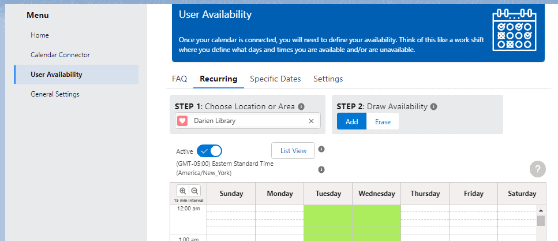This screenshot has height=241, width=558.
Task: Click the zoom out magnifier icon
Action: click(194, 191)
